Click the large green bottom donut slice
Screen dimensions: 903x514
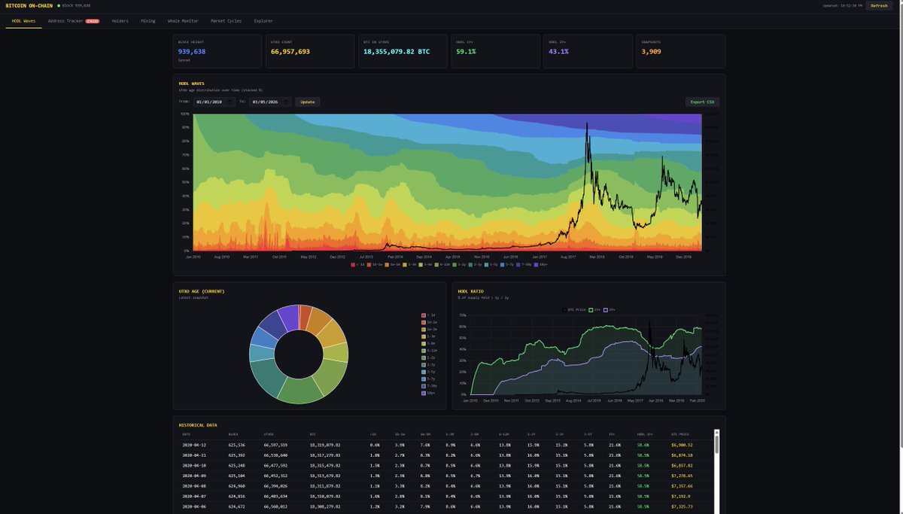point(299,390)
